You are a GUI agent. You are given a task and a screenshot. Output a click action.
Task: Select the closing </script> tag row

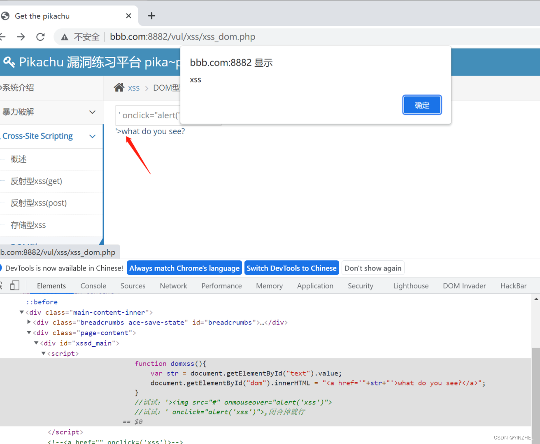pos(65,432)
